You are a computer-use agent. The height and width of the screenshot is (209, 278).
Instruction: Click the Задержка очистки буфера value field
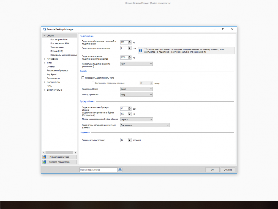coord(124,108)
